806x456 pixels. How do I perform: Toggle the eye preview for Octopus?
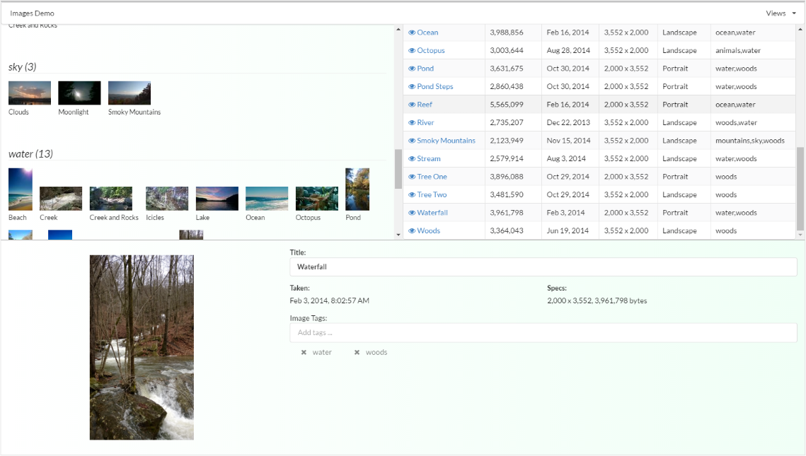tap(413, 50)
